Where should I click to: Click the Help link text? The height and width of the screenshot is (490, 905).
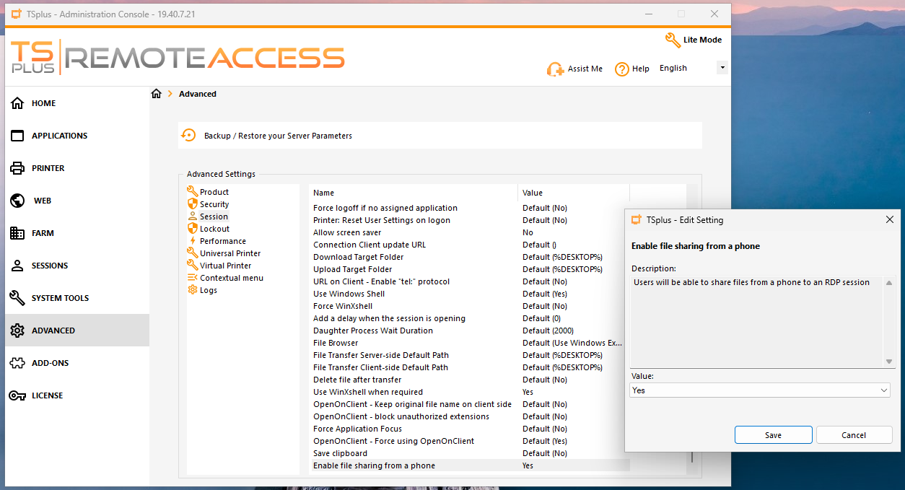(641, 69)
